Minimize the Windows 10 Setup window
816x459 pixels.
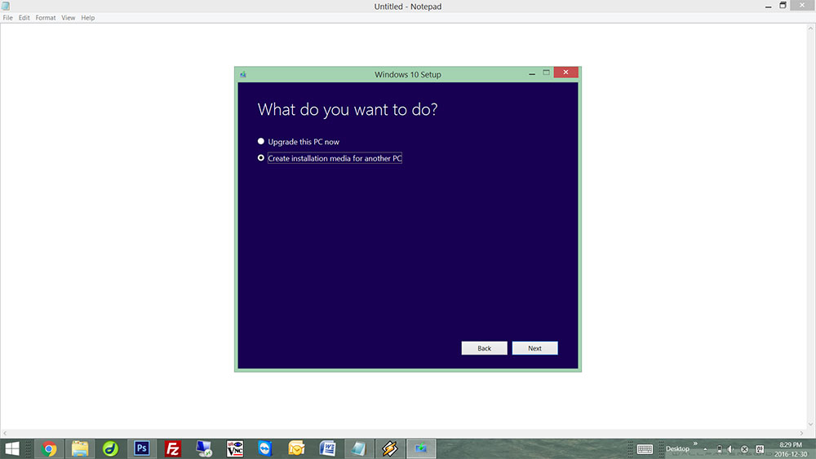click(x=531, y=73)
